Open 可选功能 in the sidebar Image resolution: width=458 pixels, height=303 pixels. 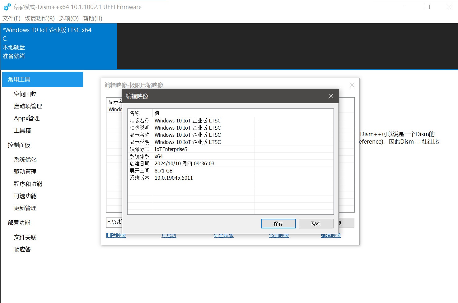[25, 196]
